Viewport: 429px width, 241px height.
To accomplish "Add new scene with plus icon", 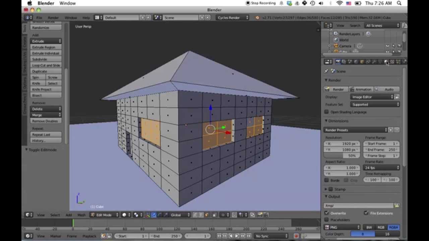I will point(202,17).
